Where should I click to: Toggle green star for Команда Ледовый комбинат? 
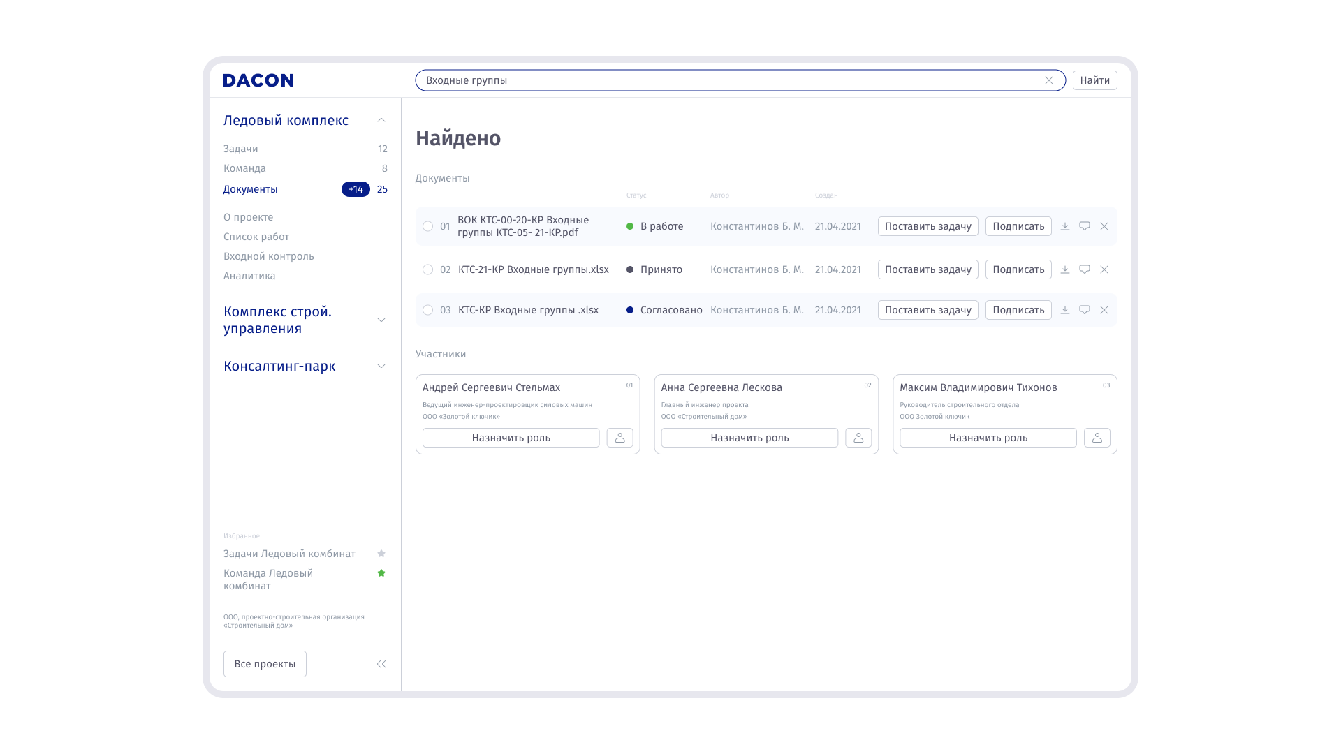click(381, 573)
